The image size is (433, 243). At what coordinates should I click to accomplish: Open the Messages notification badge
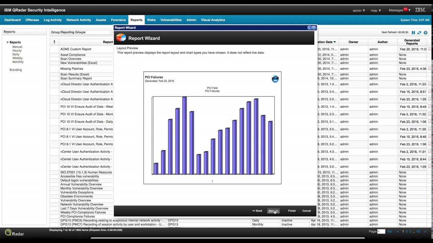405,9
